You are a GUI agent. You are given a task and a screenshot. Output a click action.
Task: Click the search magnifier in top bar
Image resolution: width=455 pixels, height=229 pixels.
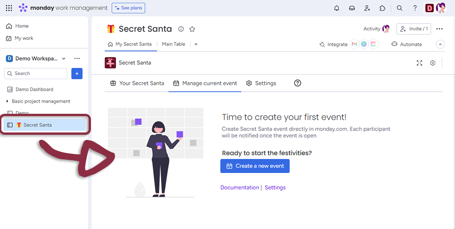pyautogui.click(x=400, y=8)
